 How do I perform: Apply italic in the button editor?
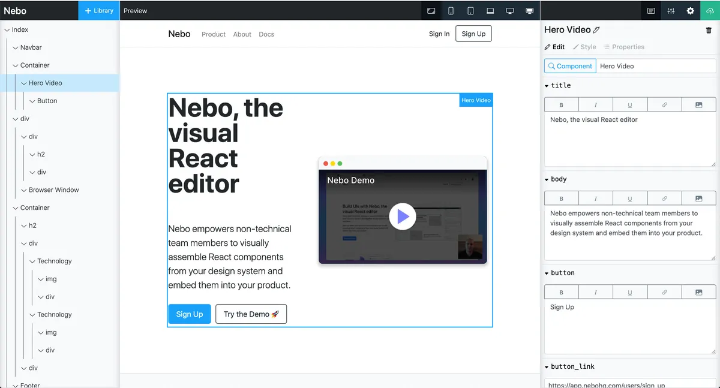(x=596, y=292)
